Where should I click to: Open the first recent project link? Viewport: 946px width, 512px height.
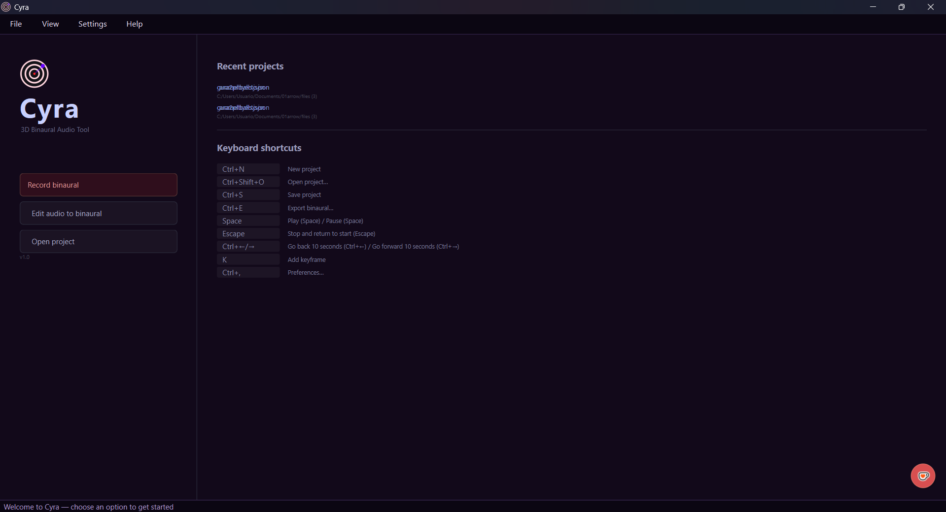[243, 87]
